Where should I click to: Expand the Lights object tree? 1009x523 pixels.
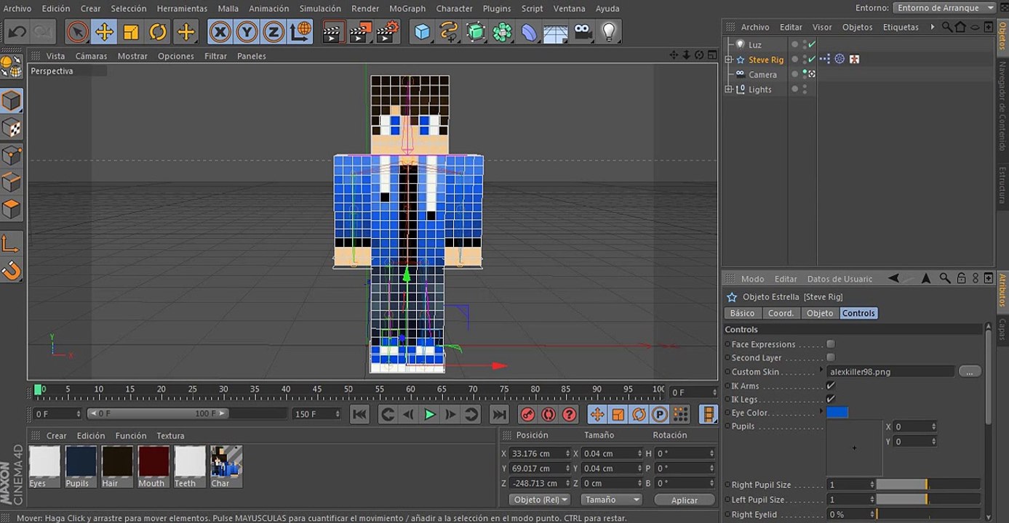728,89
